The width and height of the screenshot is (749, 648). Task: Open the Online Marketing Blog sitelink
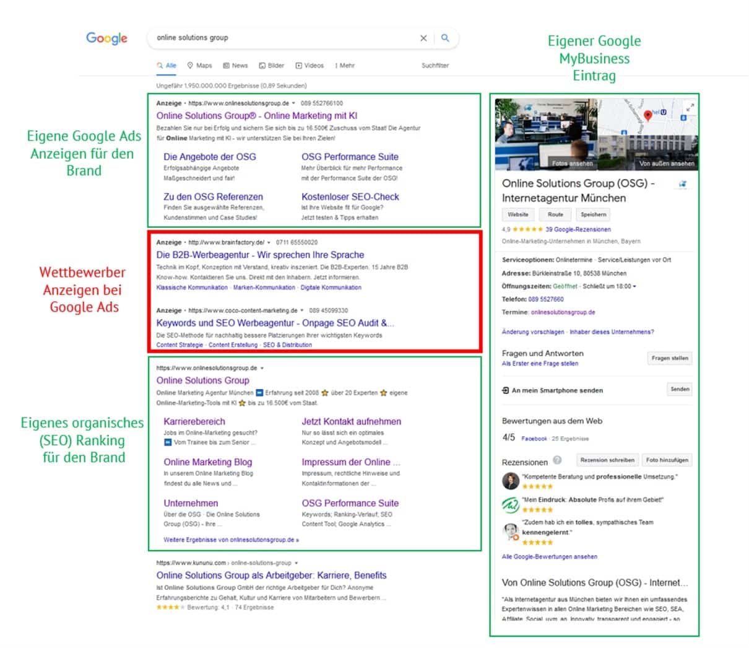click(x=207, y=462)
